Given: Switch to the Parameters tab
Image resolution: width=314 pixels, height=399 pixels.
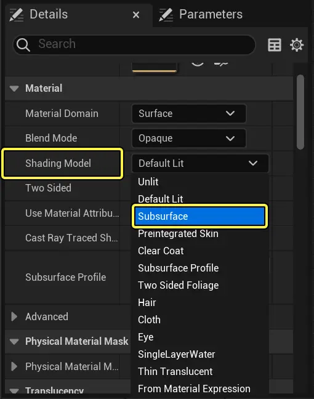Looking at the screenshot, I should coord(211,14).
